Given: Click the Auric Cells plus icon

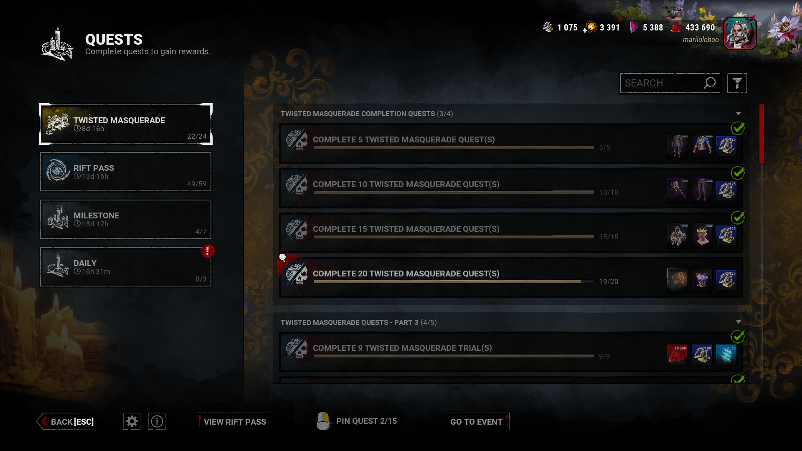Looking at the screenshot, I should pyautogui.click(x=585, y=30).
